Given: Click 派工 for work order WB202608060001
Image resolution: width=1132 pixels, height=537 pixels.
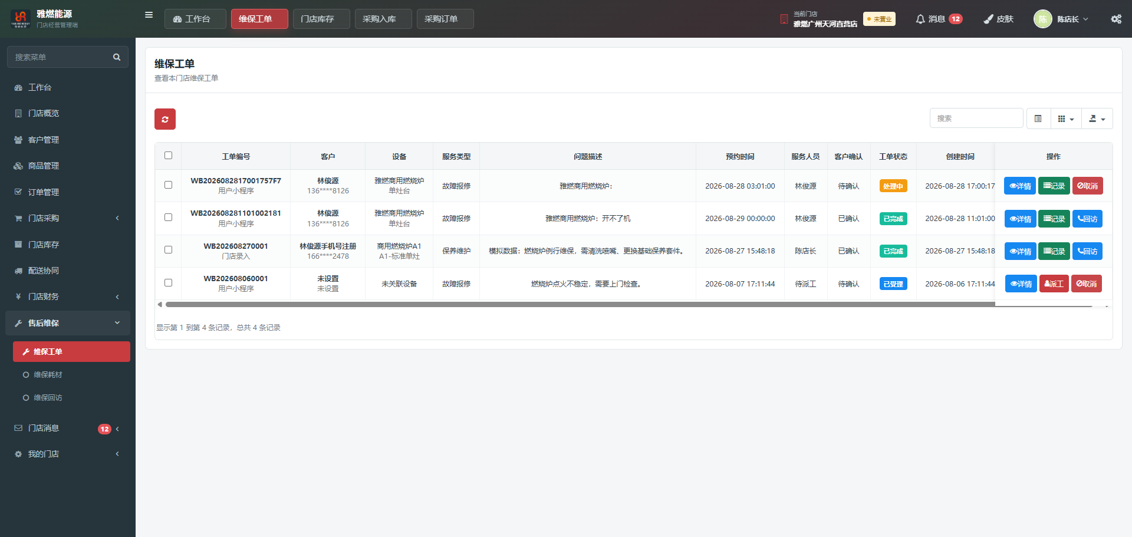Looking at the screenshot, I should [1054, 284].
